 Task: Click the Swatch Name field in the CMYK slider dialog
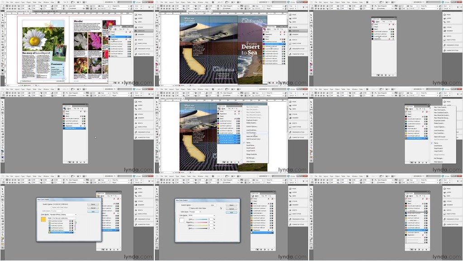(x=204, y=205)
